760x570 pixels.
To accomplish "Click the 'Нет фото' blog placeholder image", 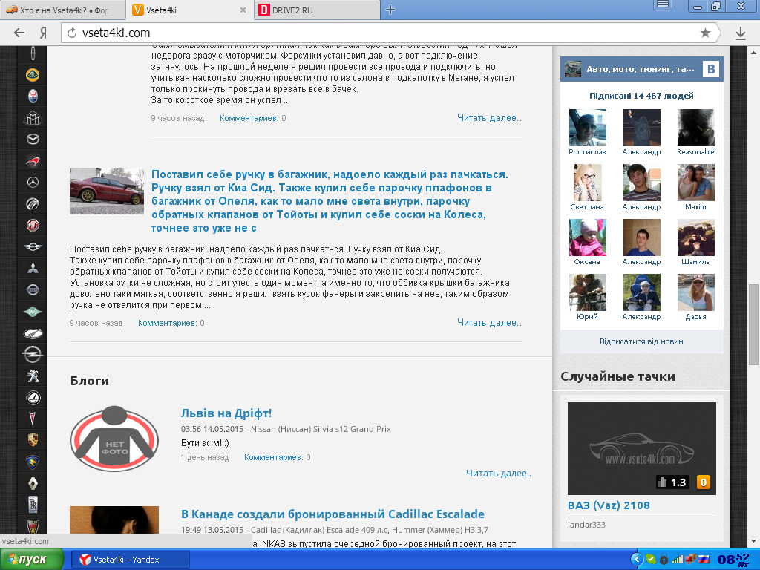I will (114, 439).
